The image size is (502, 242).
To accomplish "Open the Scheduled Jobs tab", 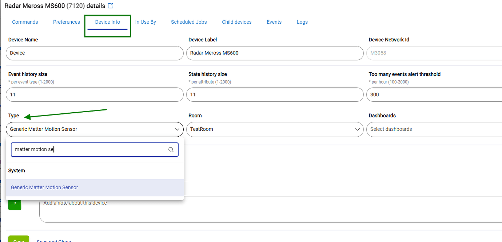I will point(189,22).
